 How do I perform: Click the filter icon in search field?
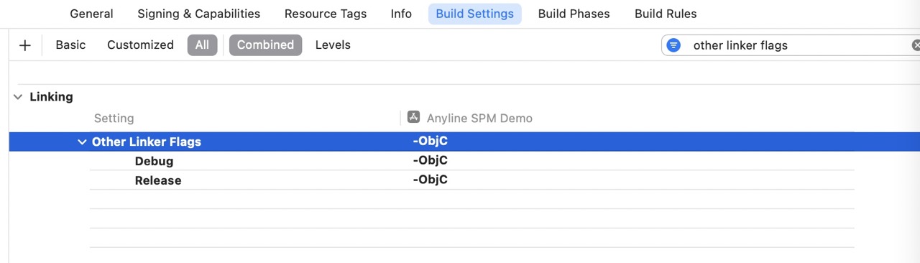673,45
